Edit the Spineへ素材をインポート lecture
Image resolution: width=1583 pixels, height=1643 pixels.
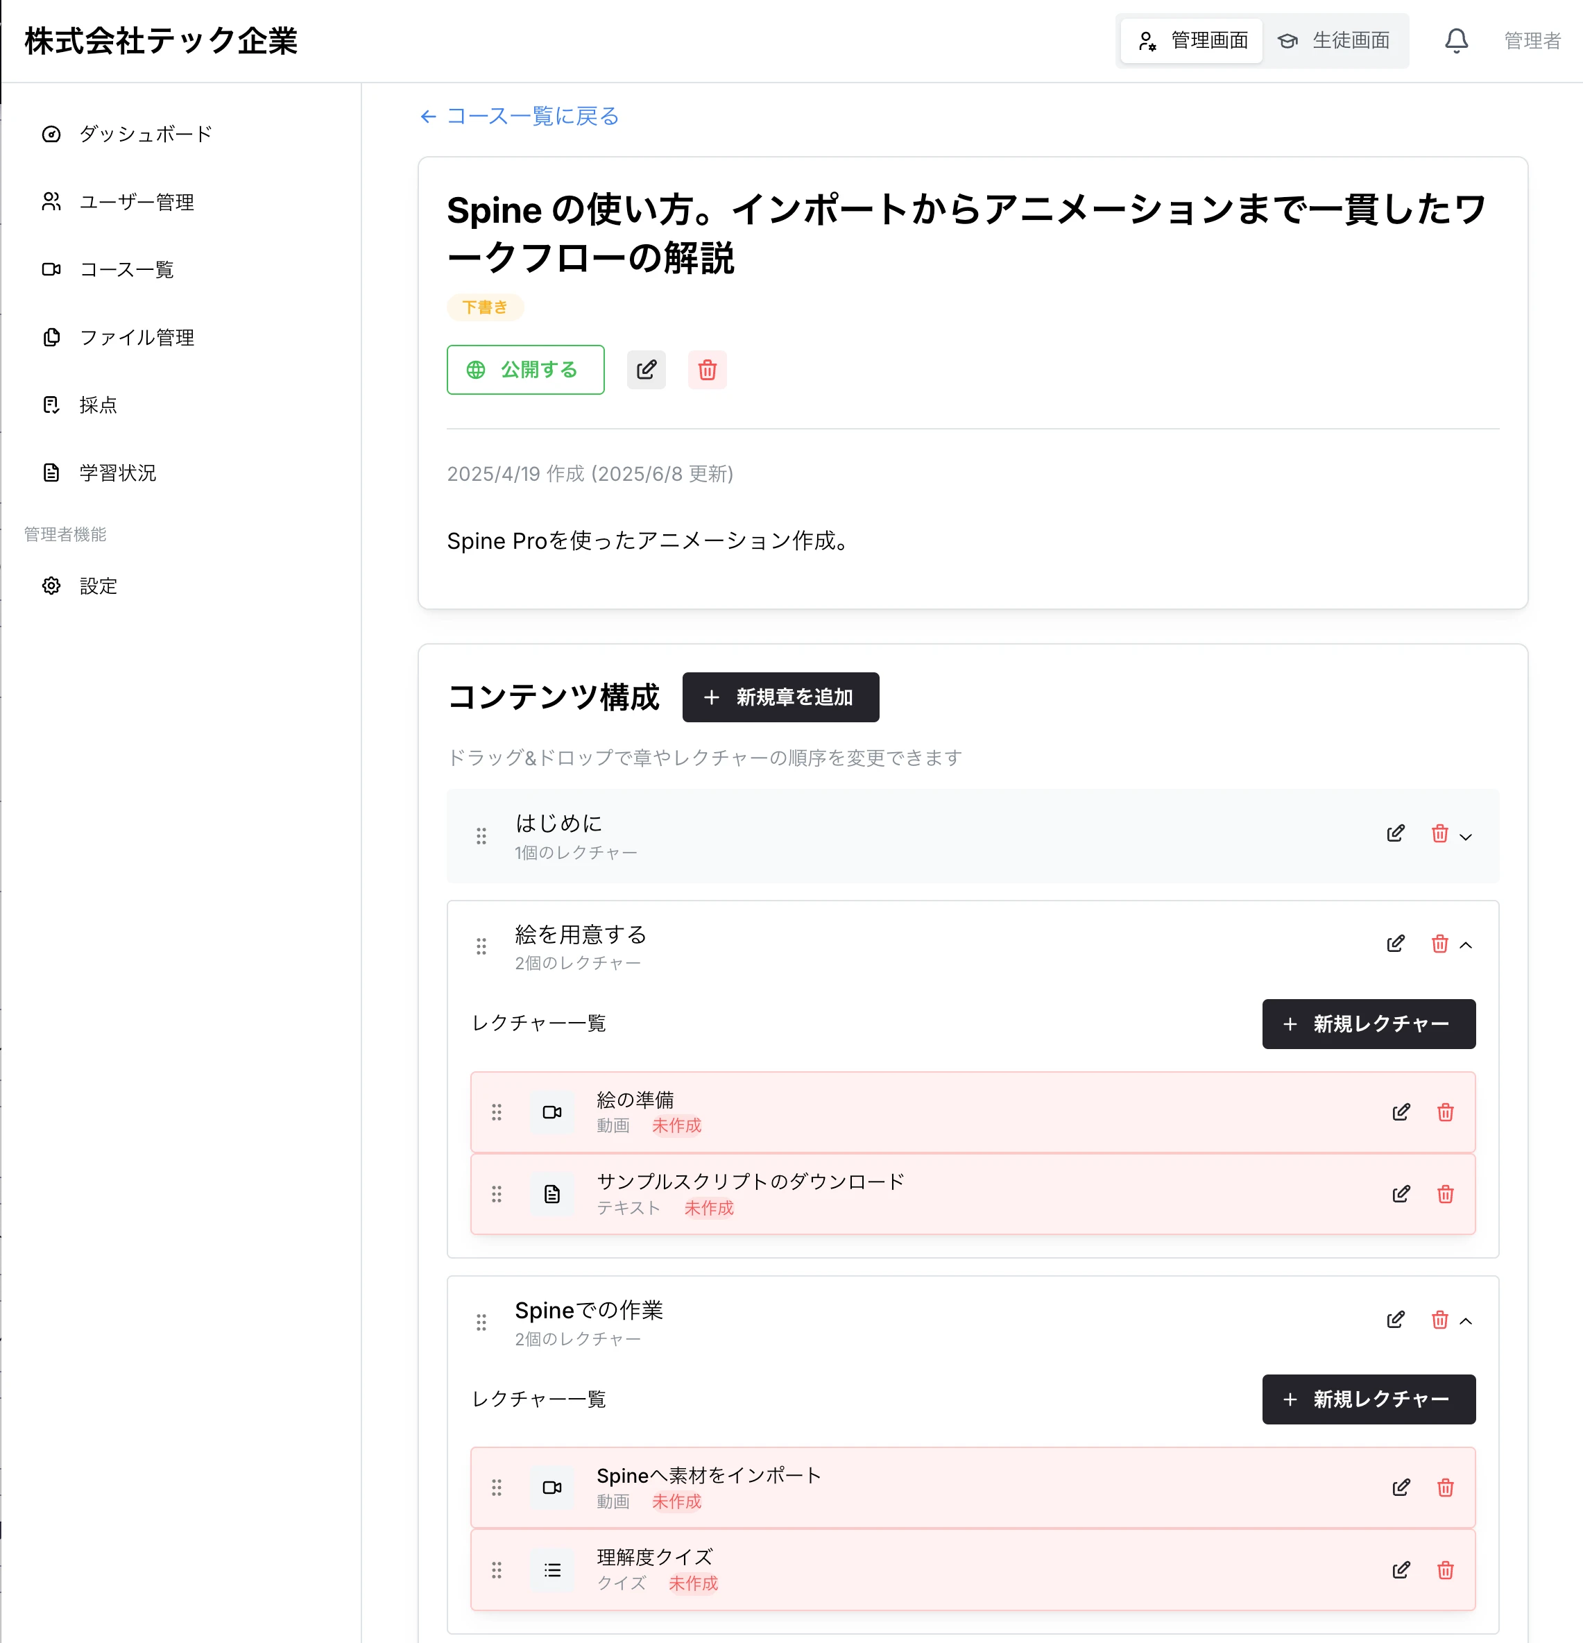click(1401, 1487)
